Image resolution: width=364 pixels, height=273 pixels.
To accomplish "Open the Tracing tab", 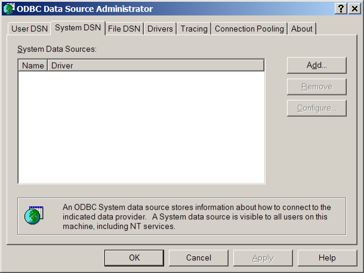I will [x=194, y=29].
